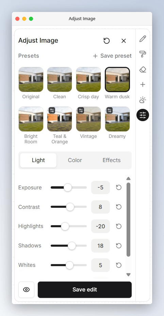Reset the Highlights value
Image resolution: width=164 pixels, height=316 pixels.
(119, 226)
